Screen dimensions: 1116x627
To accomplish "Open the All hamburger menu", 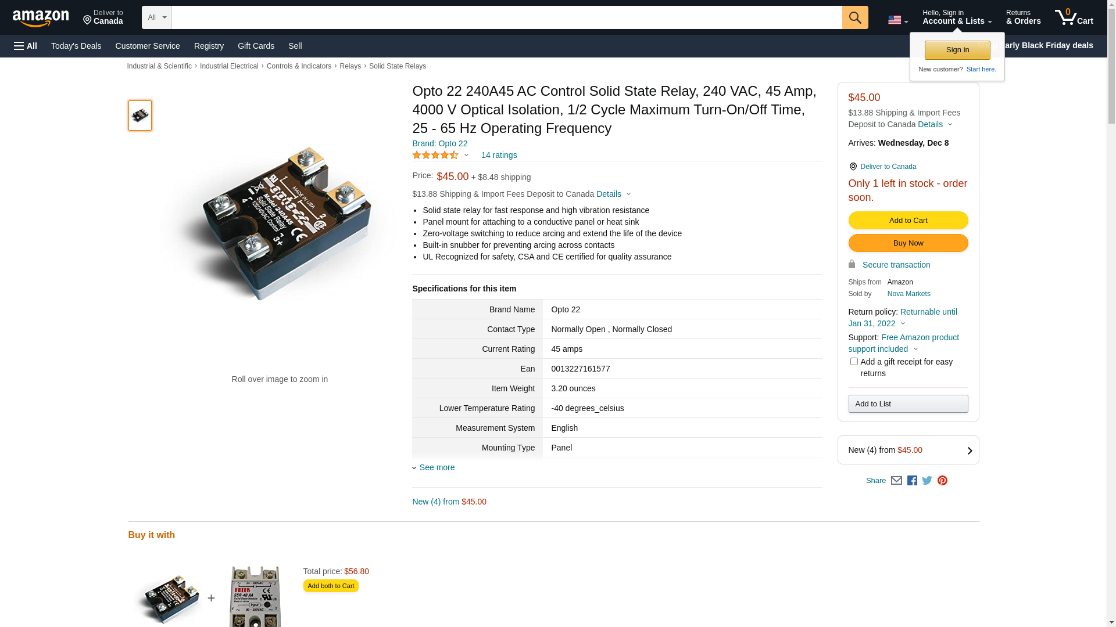I will pyautogui.click(x=26, y=46).
